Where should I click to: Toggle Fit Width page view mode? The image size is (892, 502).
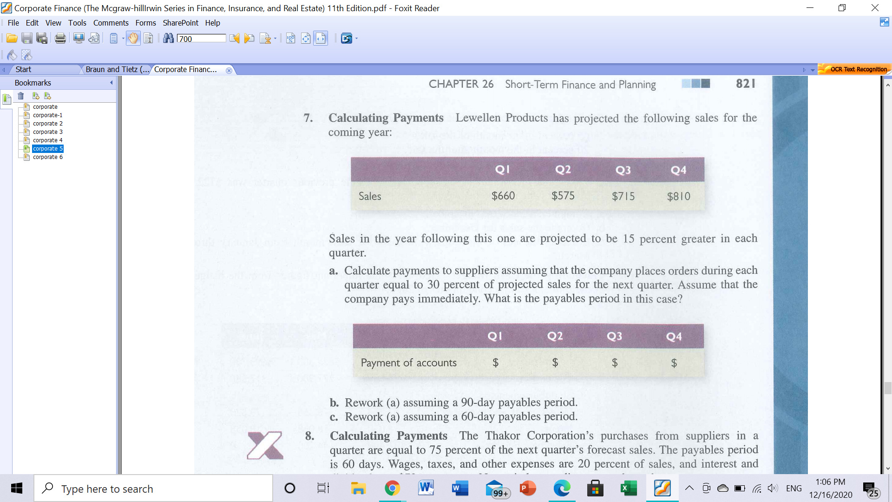pos(320,38)
